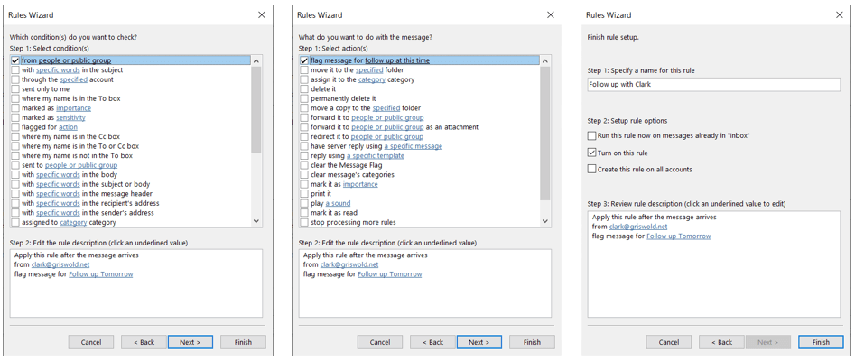Cancel the 'Finish rule setup' dialog

pos(668,342)
